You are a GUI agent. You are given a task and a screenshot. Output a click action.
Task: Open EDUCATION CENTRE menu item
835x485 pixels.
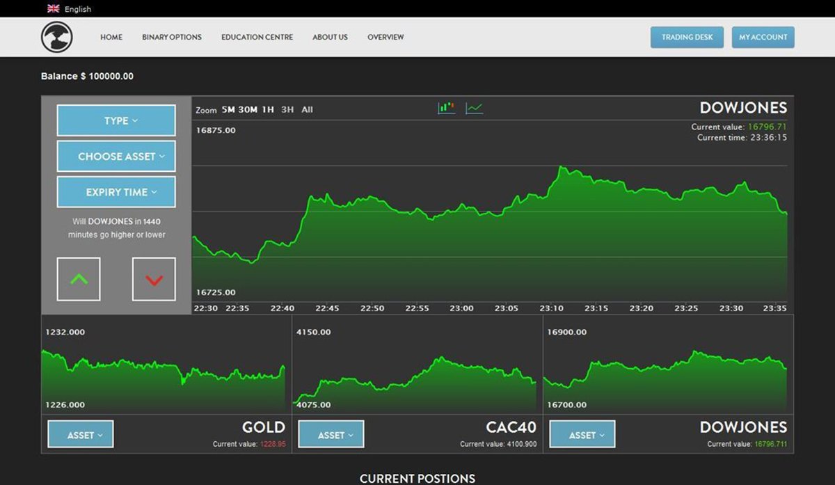click(x=257, y=38)
